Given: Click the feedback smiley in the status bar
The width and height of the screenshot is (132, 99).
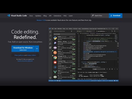Looking at the screenshot, I should pyautogui.click(x=115, y=81).
